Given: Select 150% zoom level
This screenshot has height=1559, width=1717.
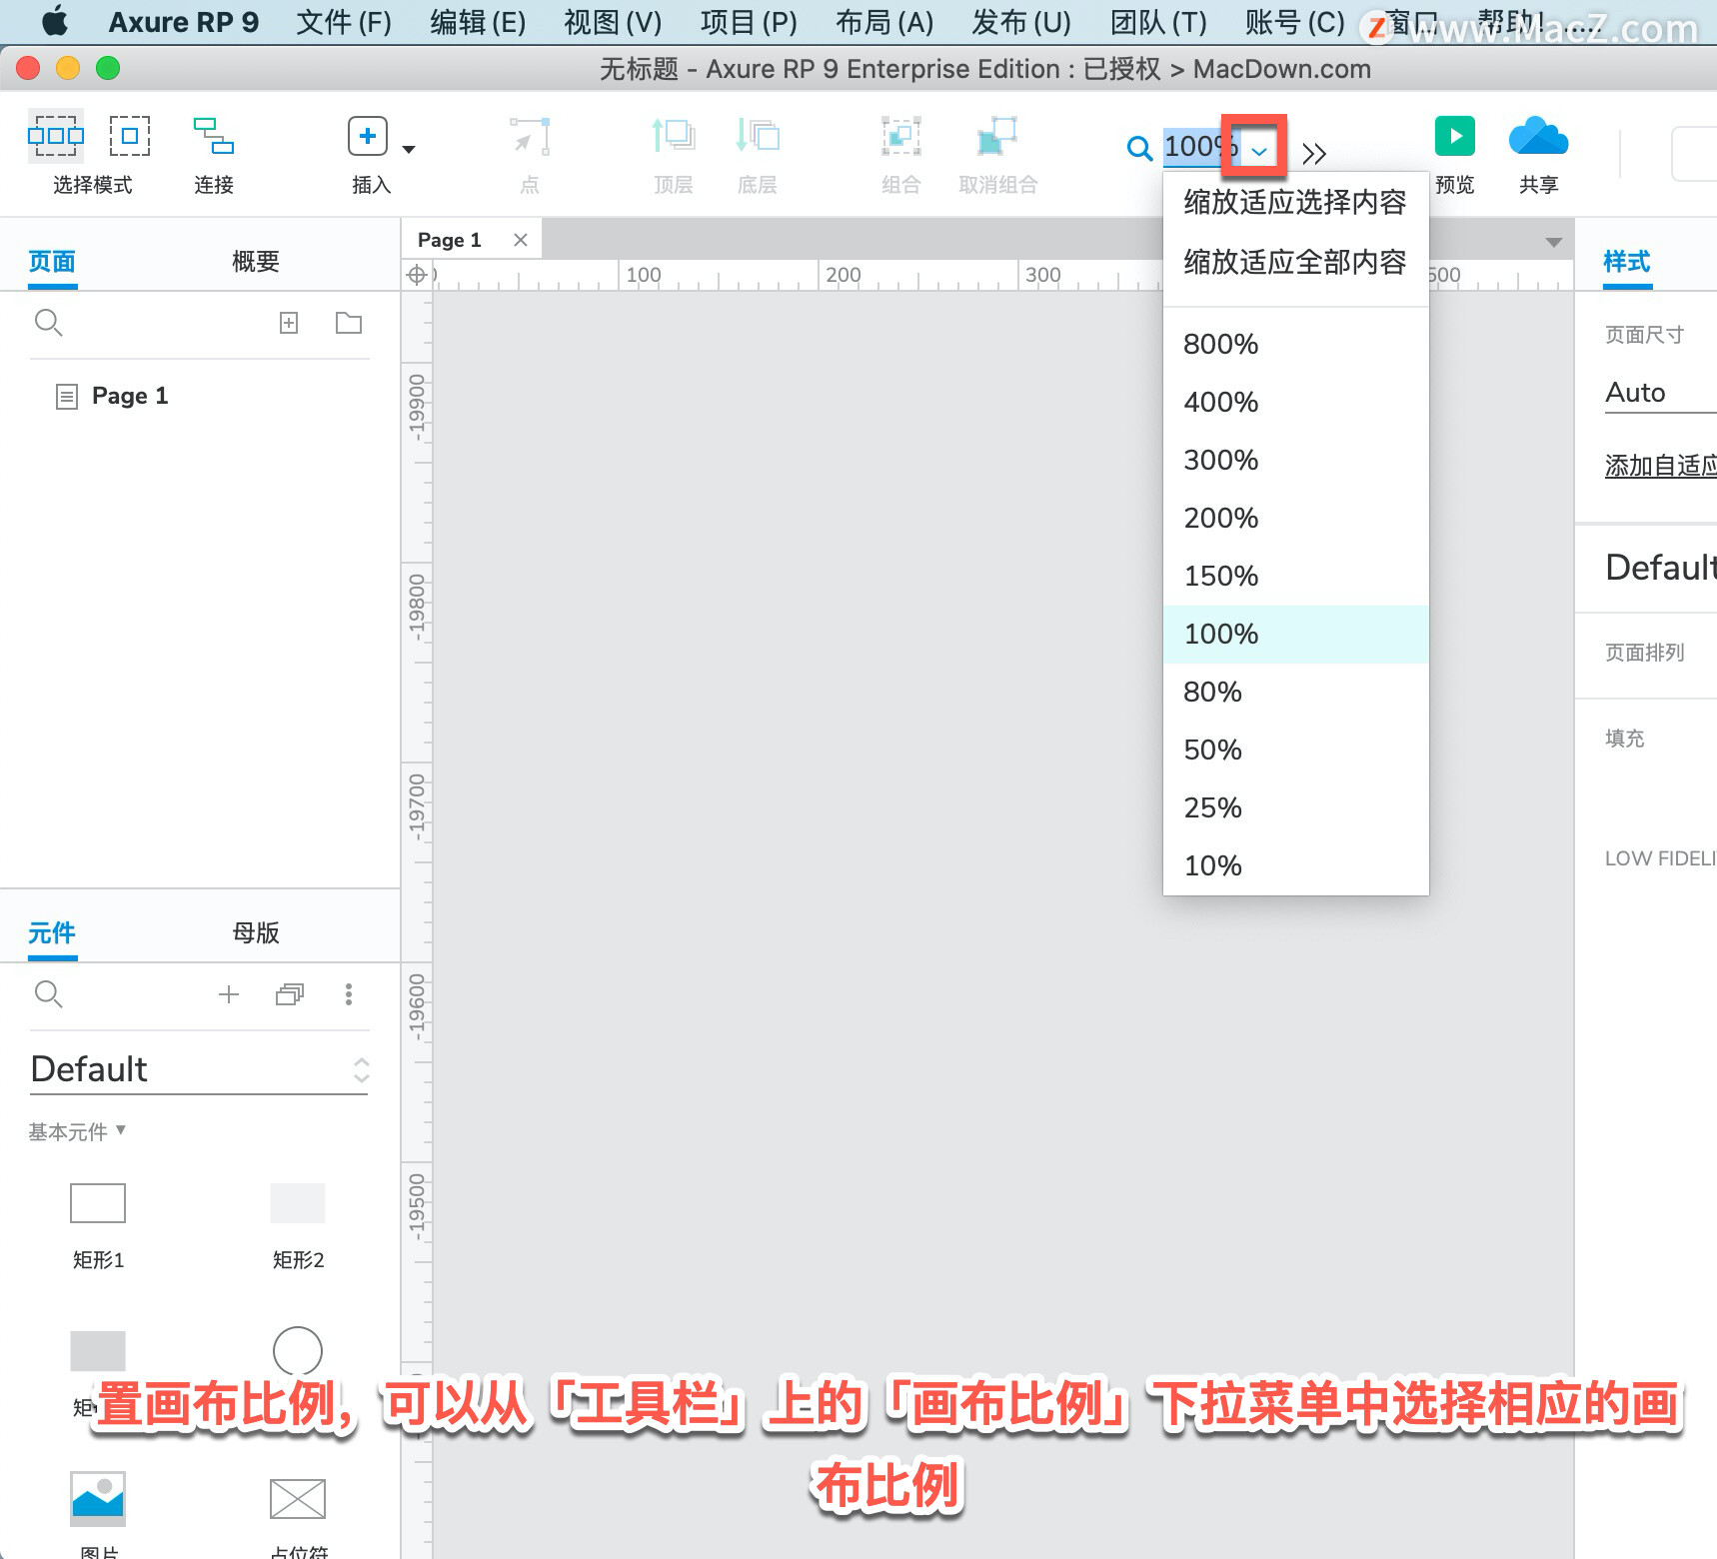Looking at the screenshot, I should pyautogui.click(x=1295, y=576).
